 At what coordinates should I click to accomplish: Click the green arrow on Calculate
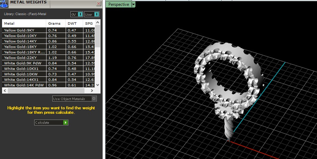tap(65, 122)
